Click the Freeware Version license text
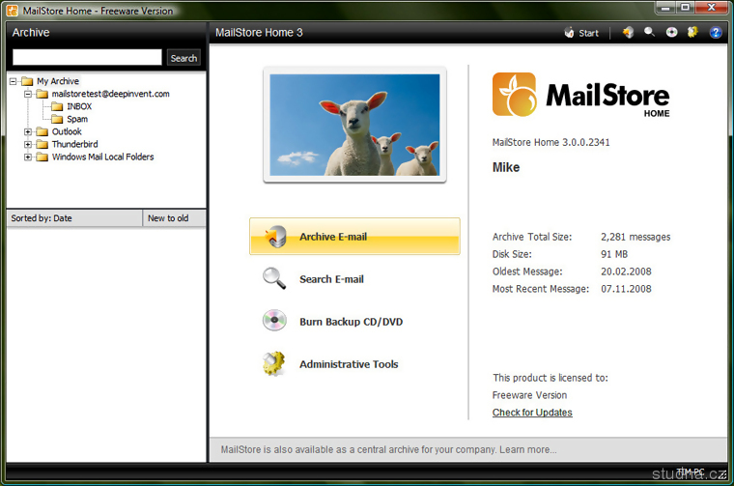 coord(529,395)
